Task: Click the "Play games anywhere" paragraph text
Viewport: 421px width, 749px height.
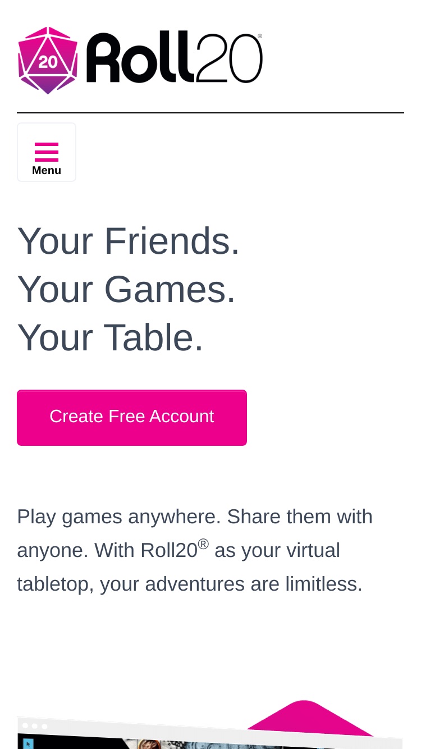Action: pyautogui.click(x=195, y=550)
